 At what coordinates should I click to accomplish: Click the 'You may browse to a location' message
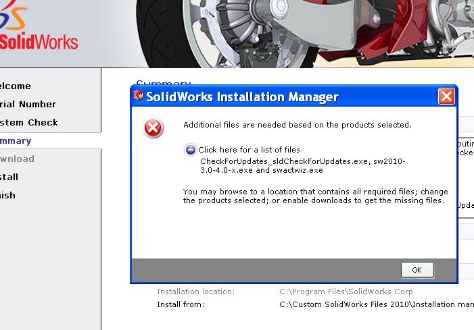click(x=315, y=196)
